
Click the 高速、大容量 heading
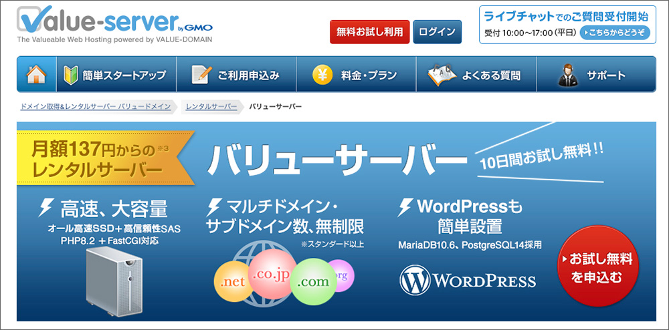pyautogui.click(x=114, y=208)
